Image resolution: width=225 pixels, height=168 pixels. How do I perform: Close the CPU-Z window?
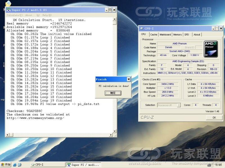coord(221,29)
